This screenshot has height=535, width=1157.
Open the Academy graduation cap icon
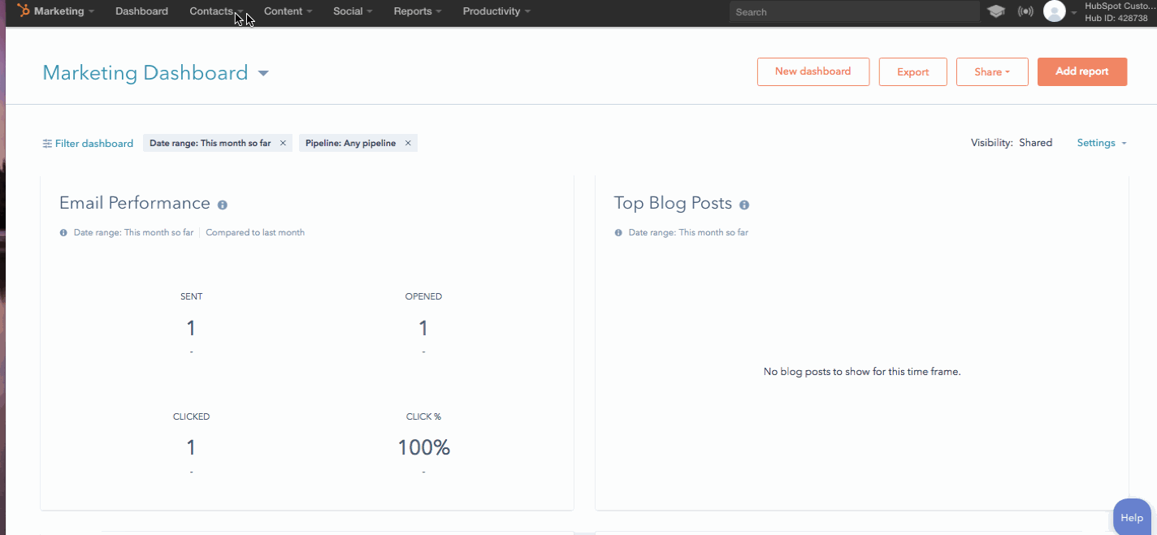tap(995, 11)
